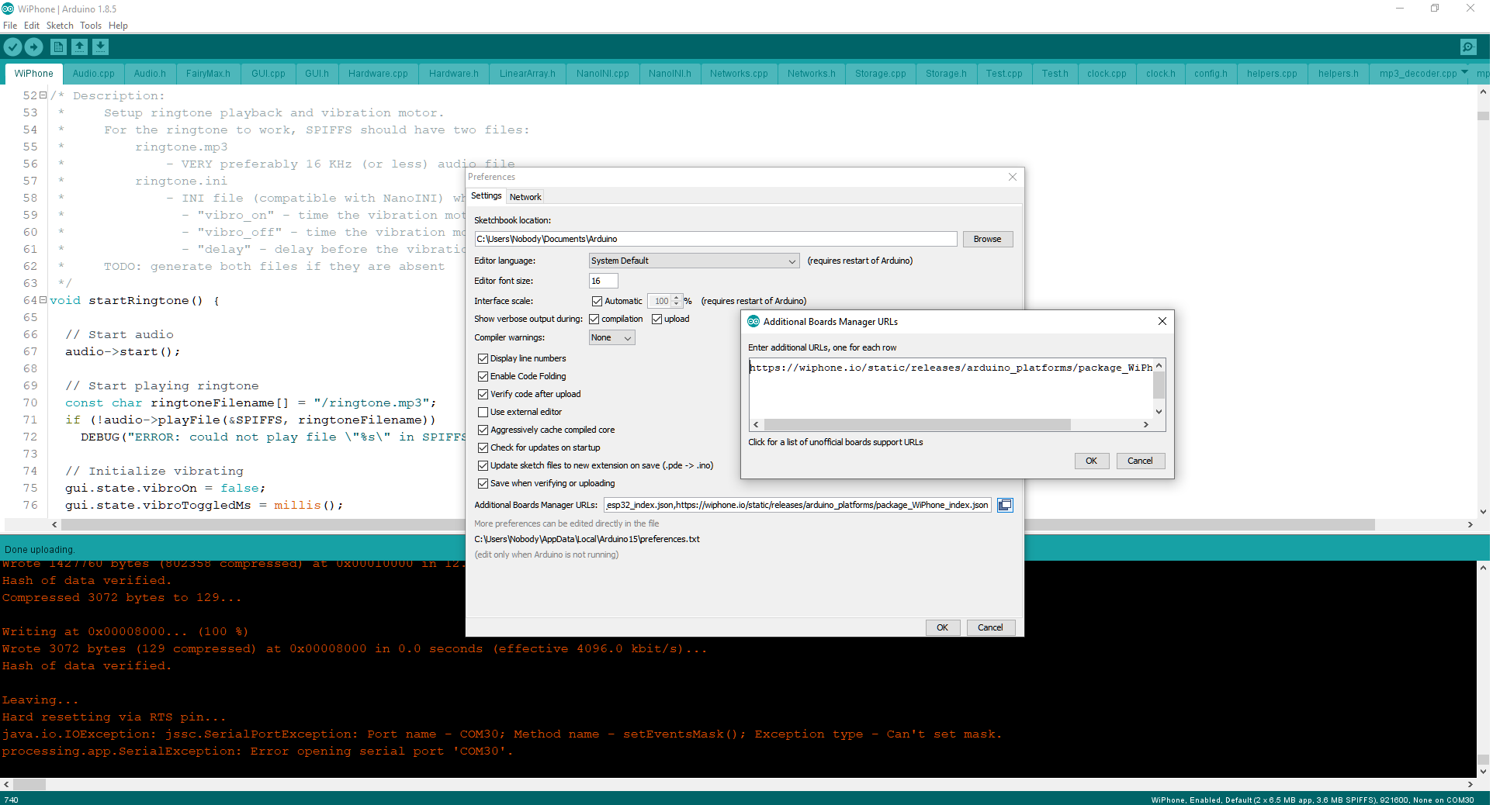This screenshot has width=1493, height=805.
Task: Click the Verify sketch checkmark icon
Action: click(x=12, y=47)
